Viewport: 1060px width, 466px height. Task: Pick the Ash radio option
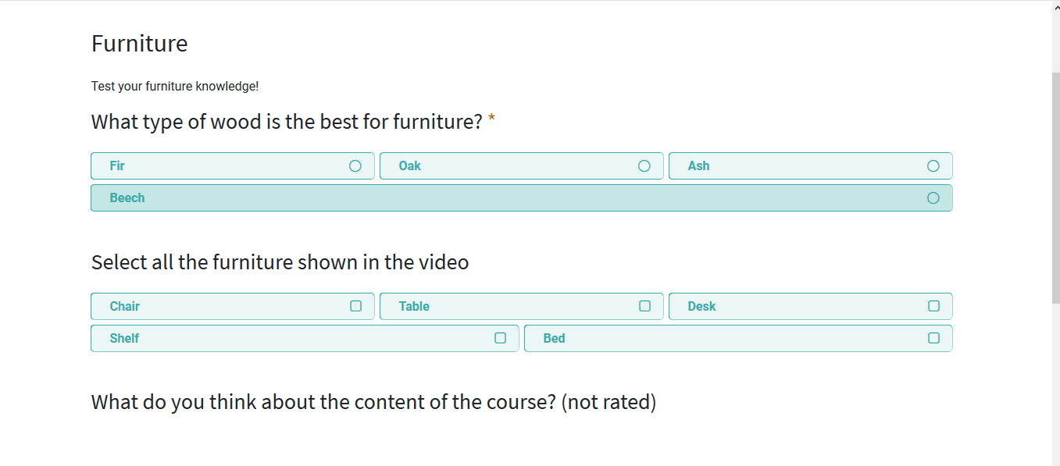[x=933, y=166]
